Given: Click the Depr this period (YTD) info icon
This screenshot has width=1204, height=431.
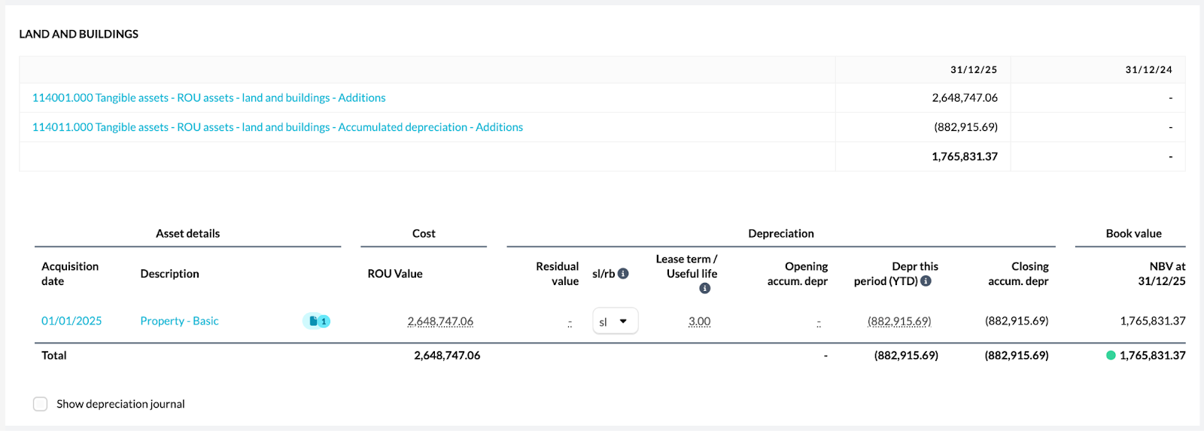Looking at the screenshot, I should pyautogui.click(x=926, y=281).
